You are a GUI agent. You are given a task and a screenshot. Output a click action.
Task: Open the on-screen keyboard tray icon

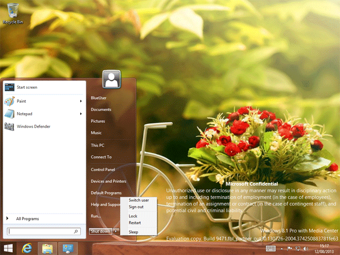tap(271, 248)
